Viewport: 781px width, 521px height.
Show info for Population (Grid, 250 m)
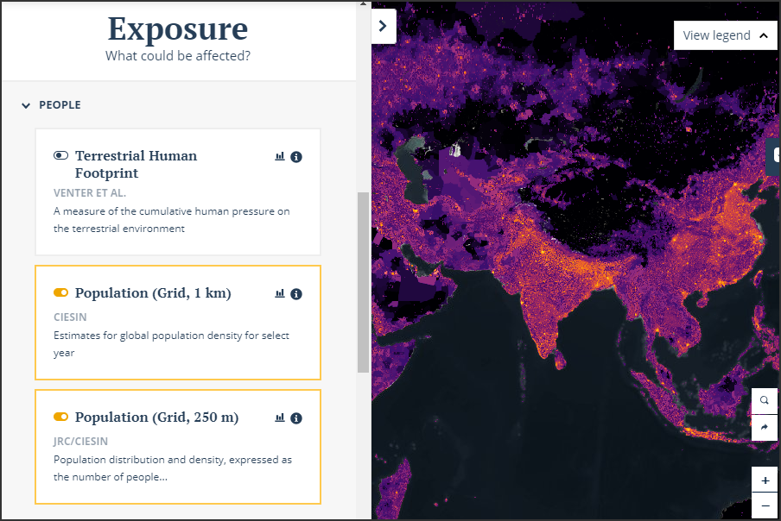coord(296,418)
